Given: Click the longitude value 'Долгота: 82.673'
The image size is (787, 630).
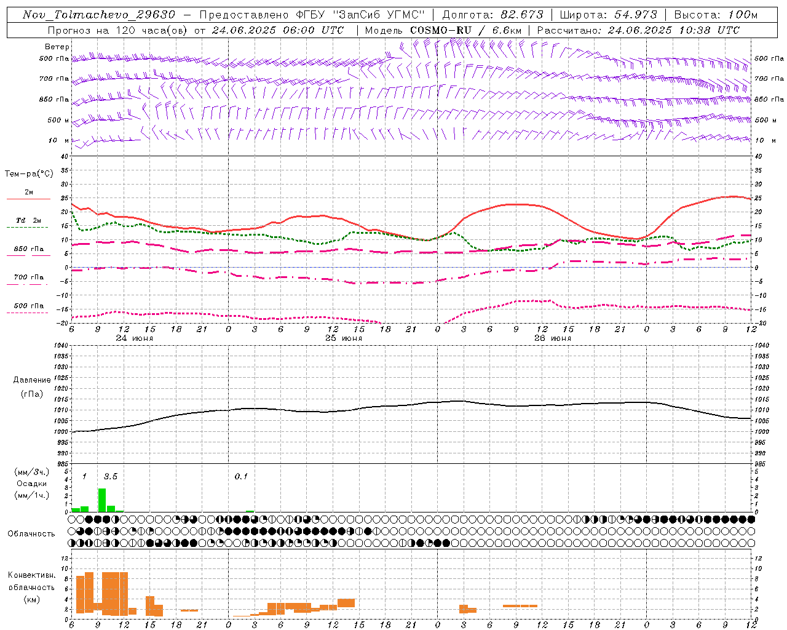Looking at the screenshot, I should click(x=493, y=15).
